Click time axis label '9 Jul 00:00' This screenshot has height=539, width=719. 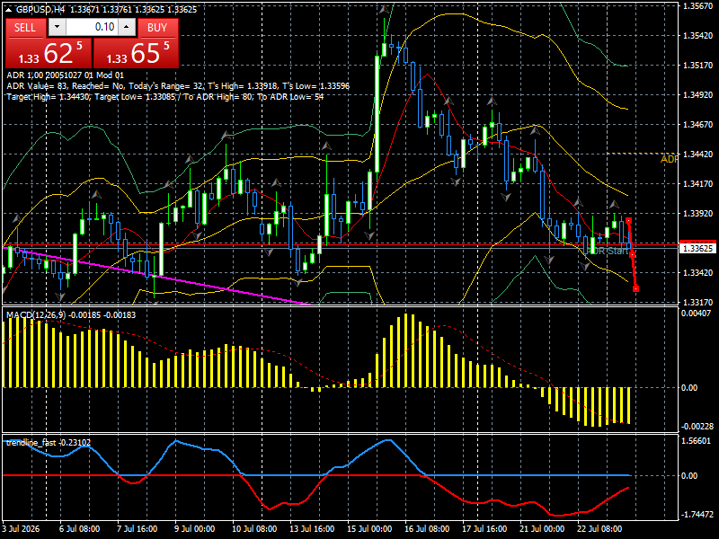195,529
